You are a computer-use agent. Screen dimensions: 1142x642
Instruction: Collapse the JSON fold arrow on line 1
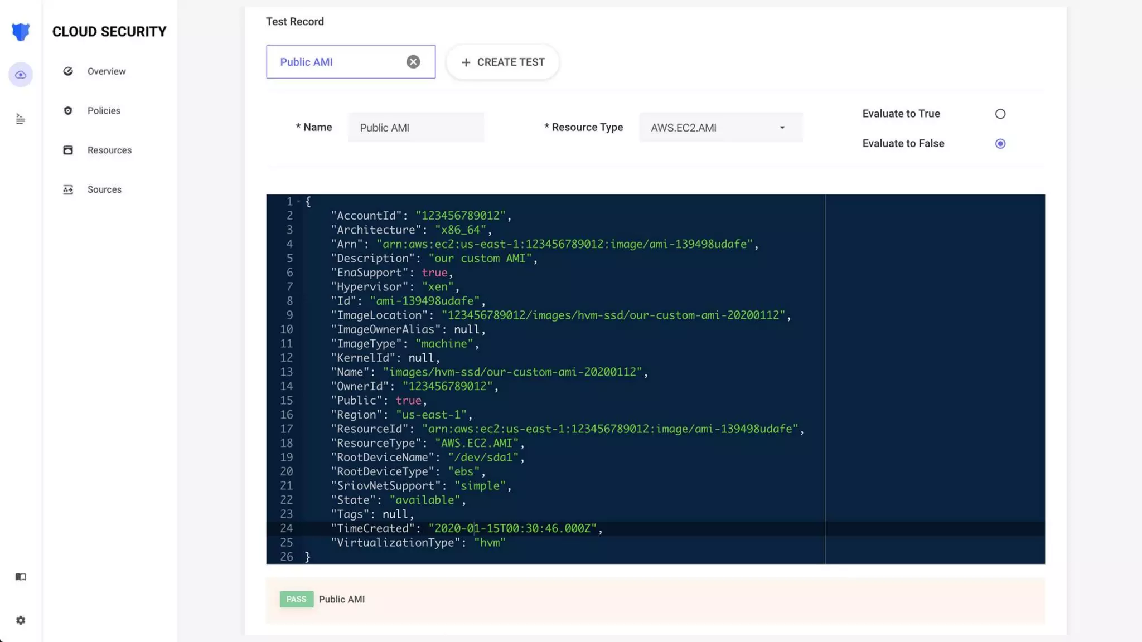tap(299, 201)
